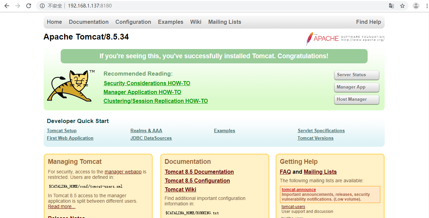Open the JDBC DataSources link
Viewport: 429px width, 218px height.
(x=151, y=138)
